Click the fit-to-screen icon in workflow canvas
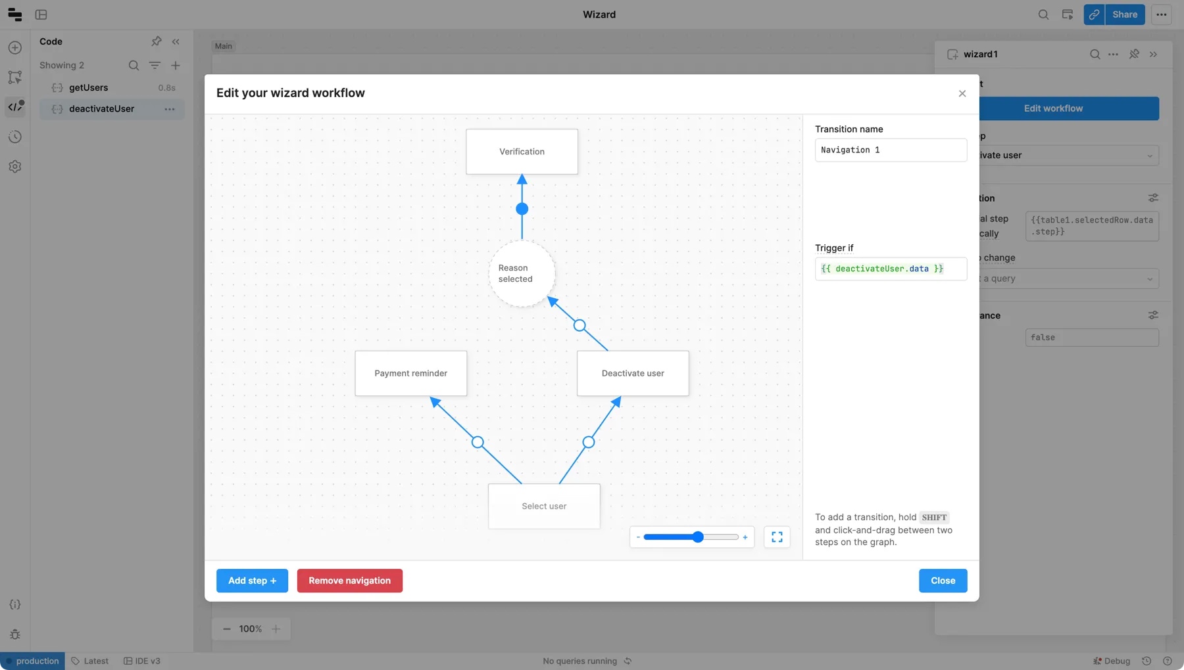This screenshot has width=1184, height=670. tap(777, 537)
